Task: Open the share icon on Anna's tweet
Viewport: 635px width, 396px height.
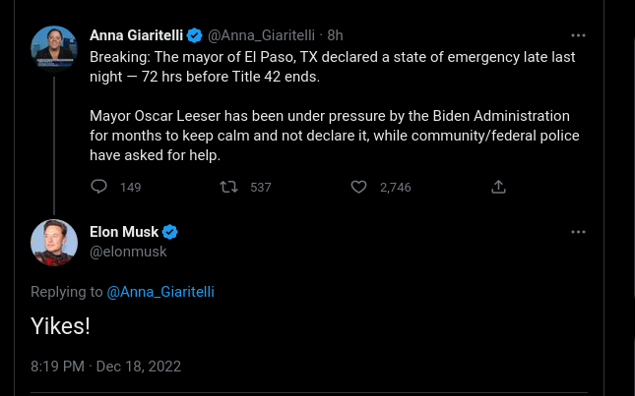Action: pos(498,187)
